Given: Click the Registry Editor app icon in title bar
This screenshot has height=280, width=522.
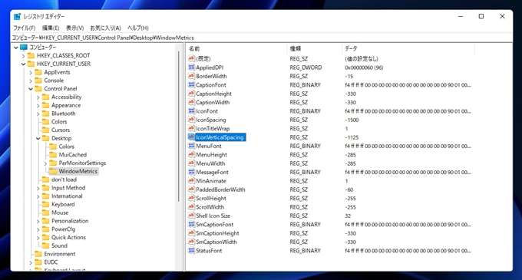Looking at the screenshot, I should click(18, 16).
